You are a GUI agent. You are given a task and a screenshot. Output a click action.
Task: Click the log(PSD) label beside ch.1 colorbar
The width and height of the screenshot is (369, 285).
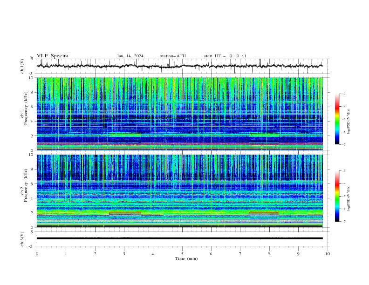349,122
